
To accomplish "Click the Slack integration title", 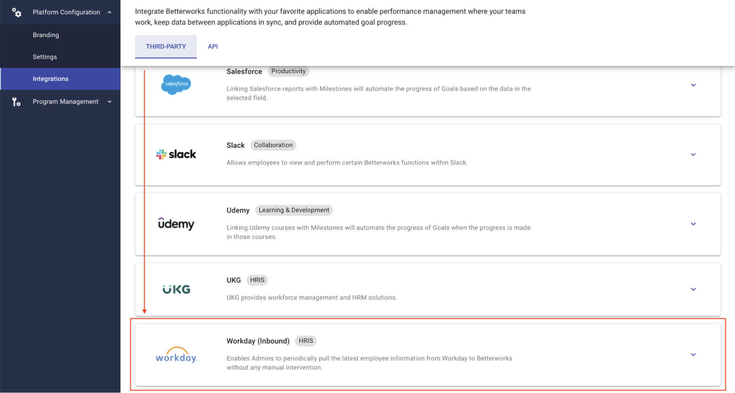I will 236,145.
